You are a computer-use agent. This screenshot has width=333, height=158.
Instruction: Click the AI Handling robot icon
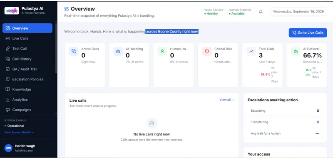click(118, 51)
